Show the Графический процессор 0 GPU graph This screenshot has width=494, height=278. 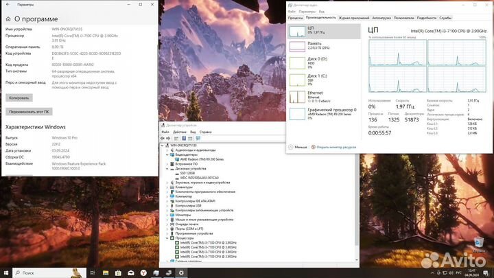point(322,113)
